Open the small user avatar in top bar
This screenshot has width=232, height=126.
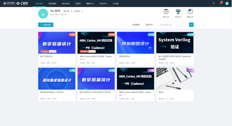pos(227,3)
